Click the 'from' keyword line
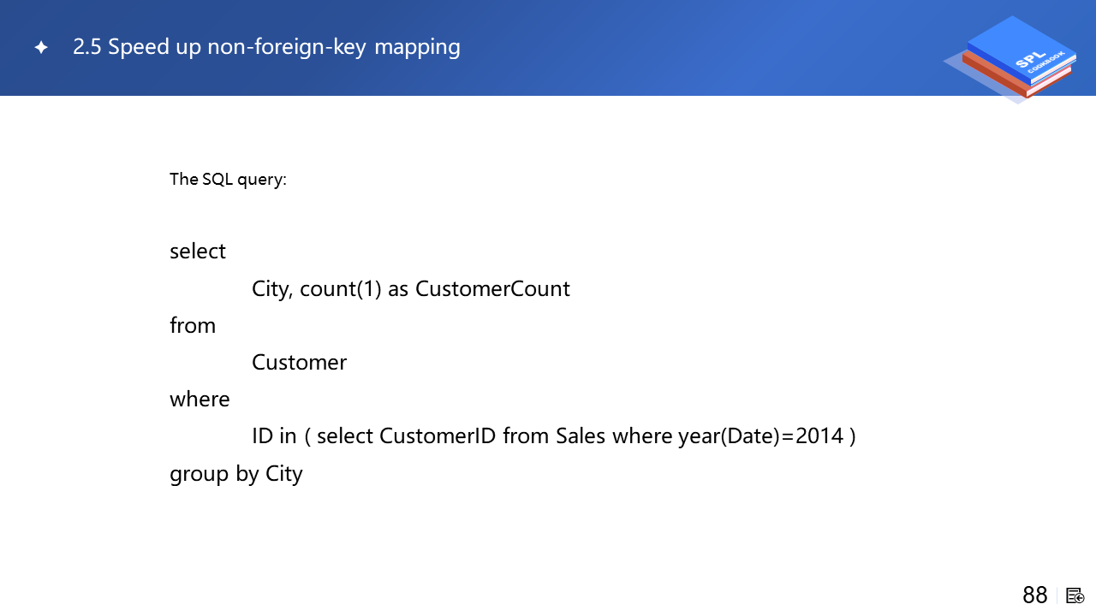 coord(193,325)
